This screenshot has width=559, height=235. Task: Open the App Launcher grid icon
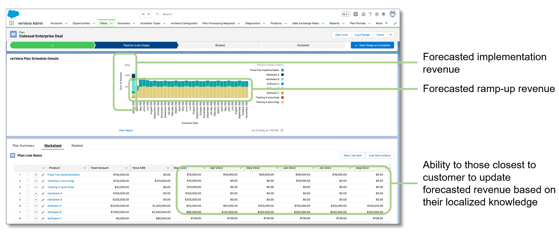pos(11,23)
